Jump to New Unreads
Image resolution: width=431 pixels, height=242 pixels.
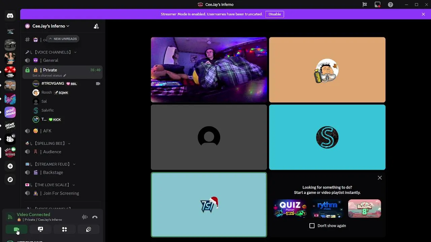(63, 39)
